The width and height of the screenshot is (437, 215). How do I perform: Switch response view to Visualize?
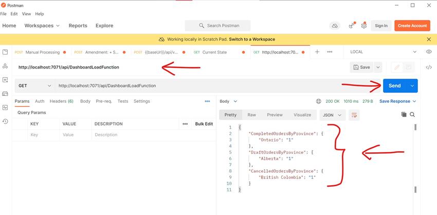(x=302, y=115)
